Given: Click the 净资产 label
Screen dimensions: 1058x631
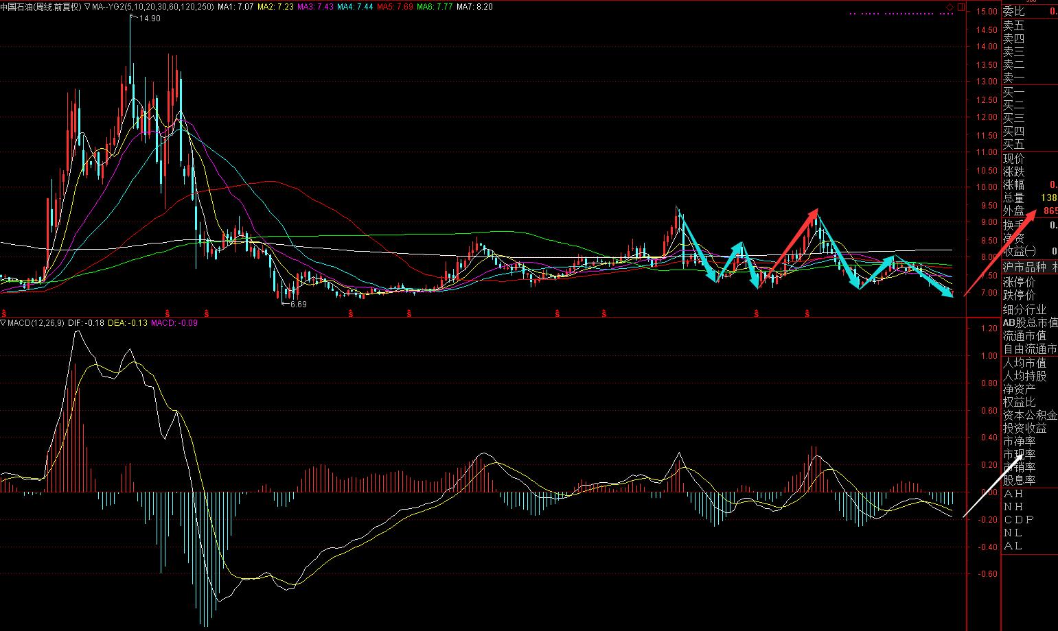Looking at the screenshot, I should click(x=1019, y=389).
